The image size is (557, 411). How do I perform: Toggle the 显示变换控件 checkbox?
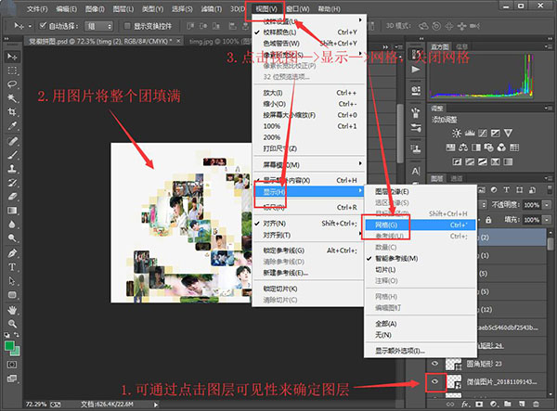[x=127, y=26]
